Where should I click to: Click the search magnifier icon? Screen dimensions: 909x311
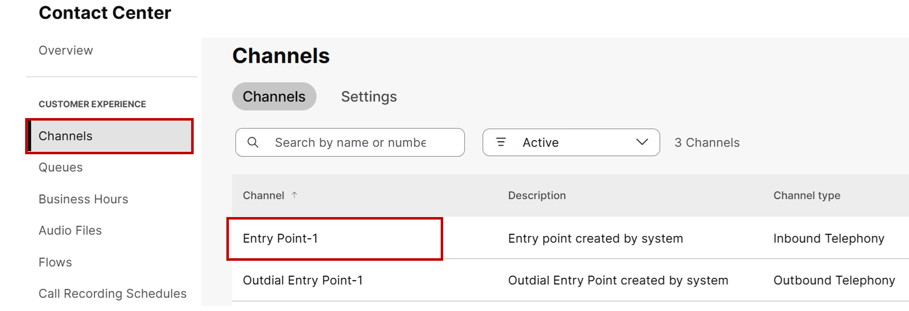[253, 143]
